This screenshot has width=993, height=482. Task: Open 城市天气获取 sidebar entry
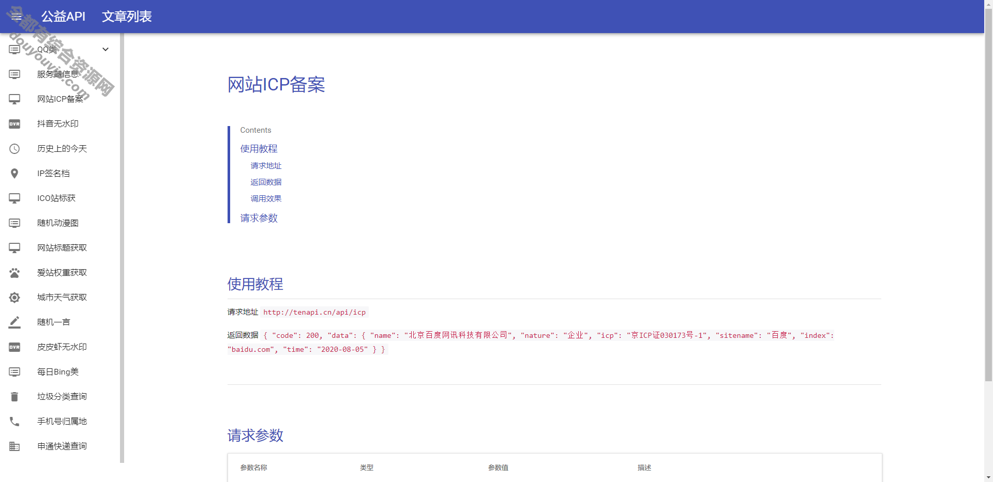pos(62,298)
